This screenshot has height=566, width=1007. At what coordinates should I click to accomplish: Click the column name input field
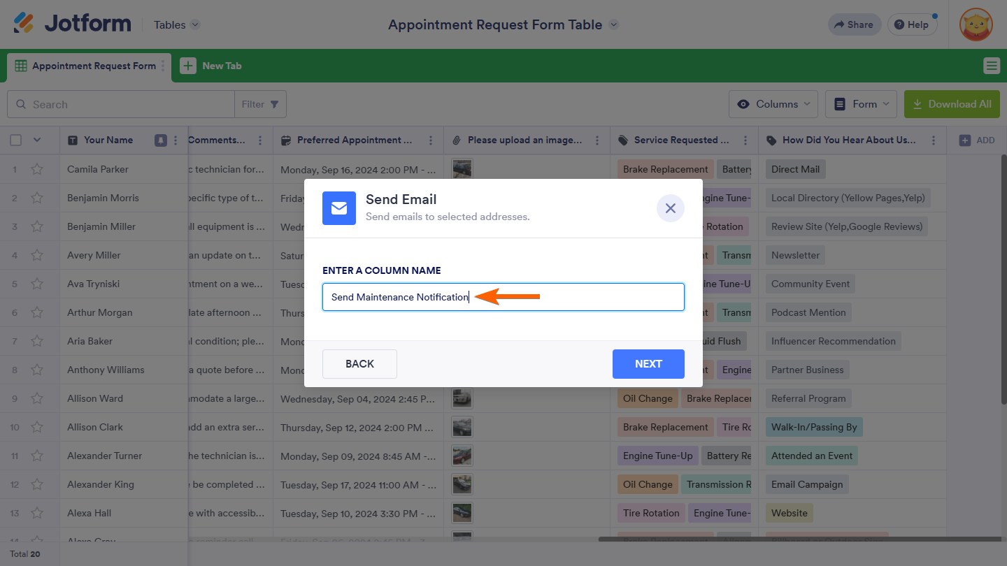pyautogui.click(x=503, y=297)
